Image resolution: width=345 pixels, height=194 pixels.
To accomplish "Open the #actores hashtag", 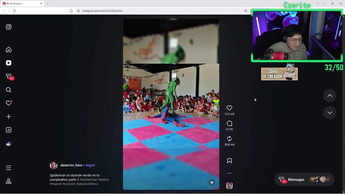I will (69, 184).
